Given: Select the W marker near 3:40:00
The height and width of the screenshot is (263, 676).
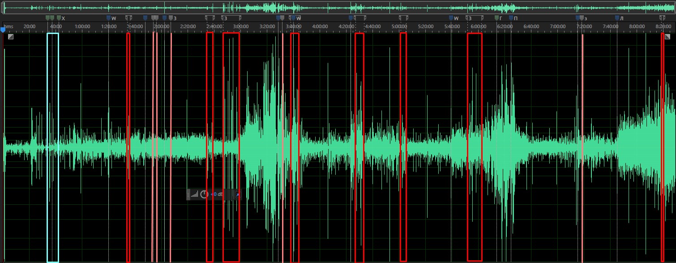Looking at the screenshot, I should [293, 18].
